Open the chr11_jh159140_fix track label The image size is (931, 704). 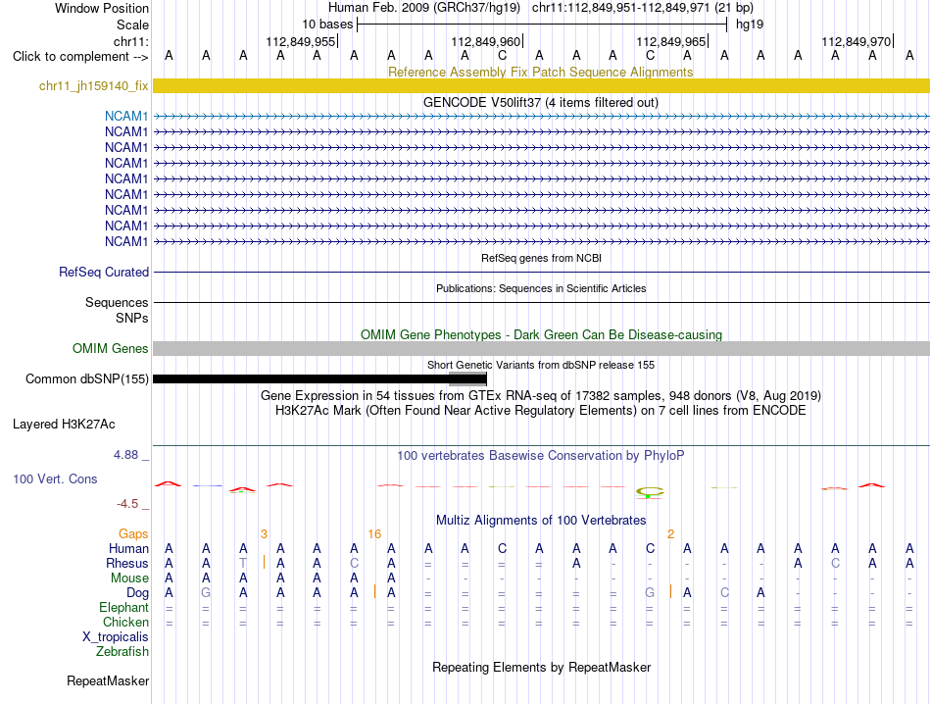pyautogui.click(x=94, y=86)
